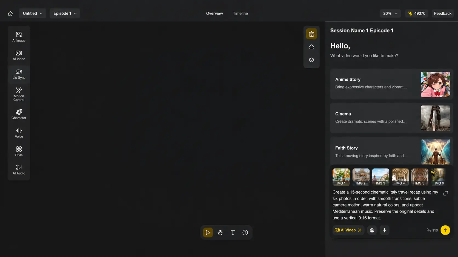This screenshot has height=257, width=458.
Task: Click the icon button next to AI Video tag
Action: click(x=372, y=230)
